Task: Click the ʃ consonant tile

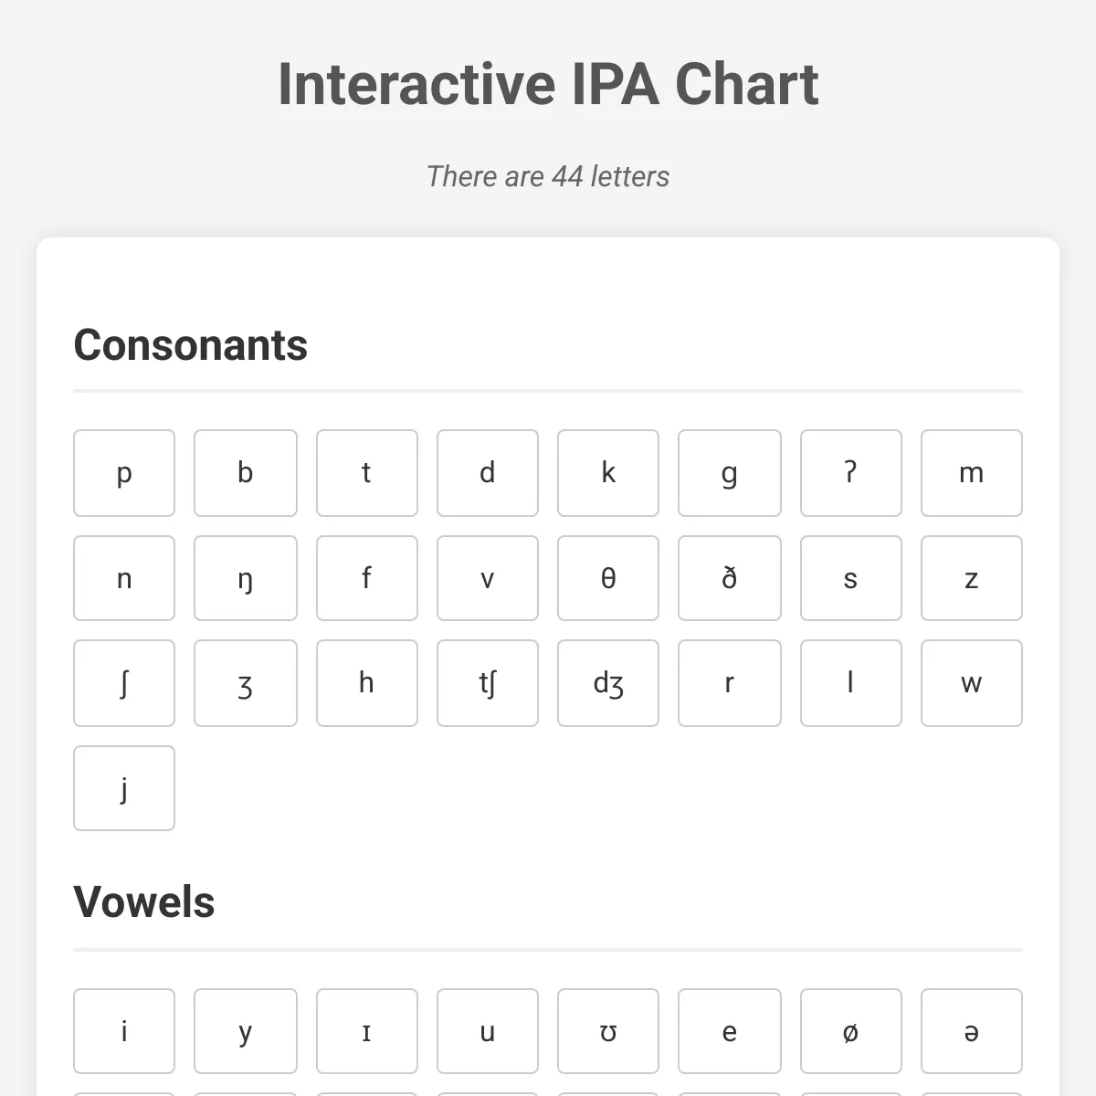Action: pos(123,683)
